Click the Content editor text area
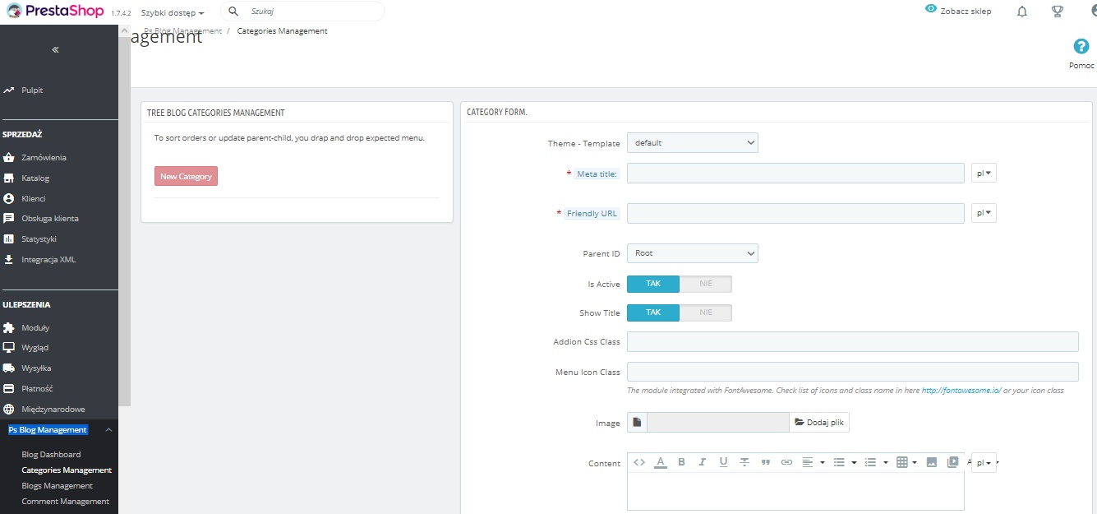 click(795, 492)
